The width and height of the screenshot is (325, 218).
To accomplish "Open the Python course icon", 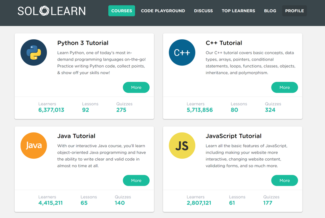I will coord(33,53).
